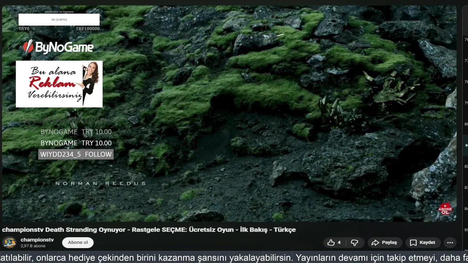The image size is (468, 263).
Task: Click the highlighted BYNOGAME TRY 10.00 donation line
Action: tap(76, 143)
